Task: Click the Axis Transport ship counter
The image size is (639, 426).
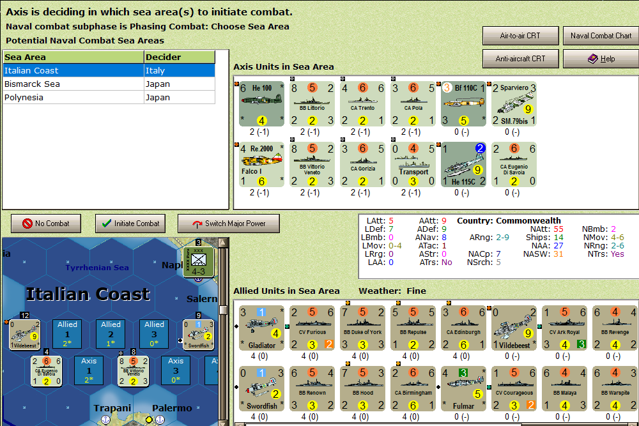Action: (413, 165)
